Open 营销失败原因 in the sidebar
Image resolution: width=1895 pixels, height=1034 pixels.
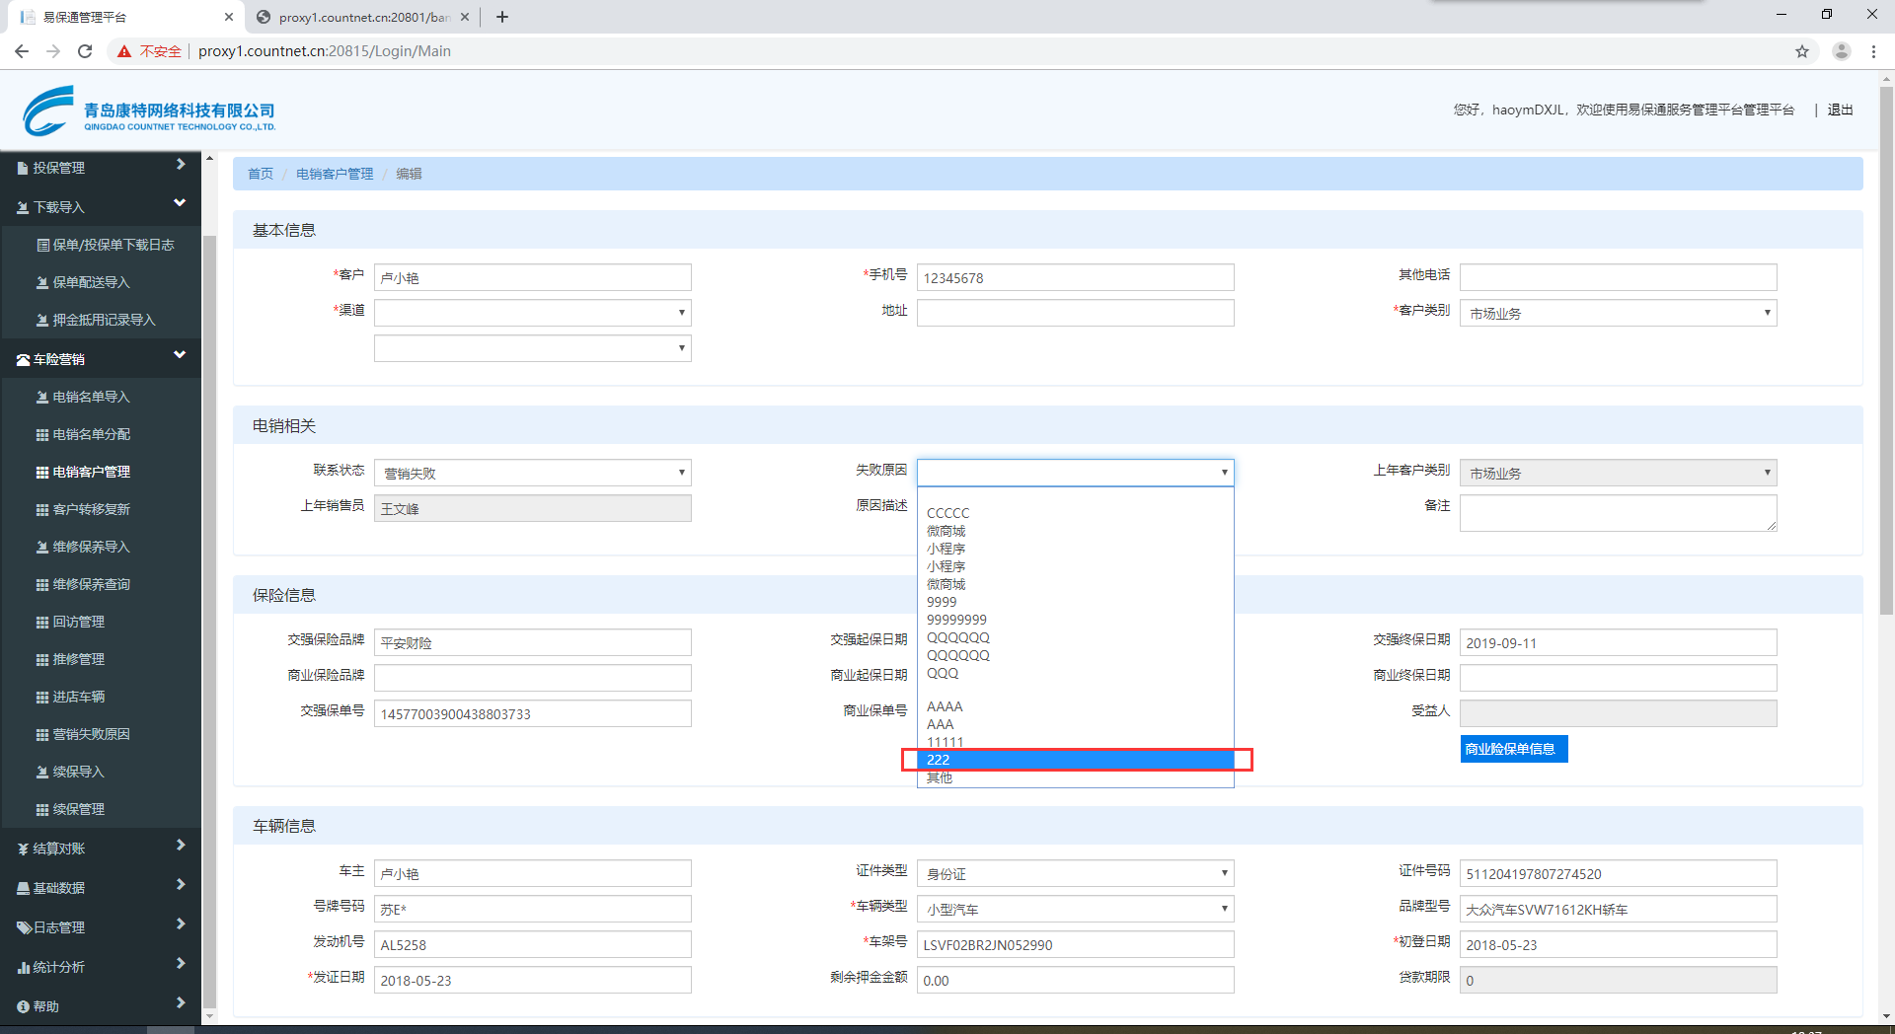(x=91, y=734)
